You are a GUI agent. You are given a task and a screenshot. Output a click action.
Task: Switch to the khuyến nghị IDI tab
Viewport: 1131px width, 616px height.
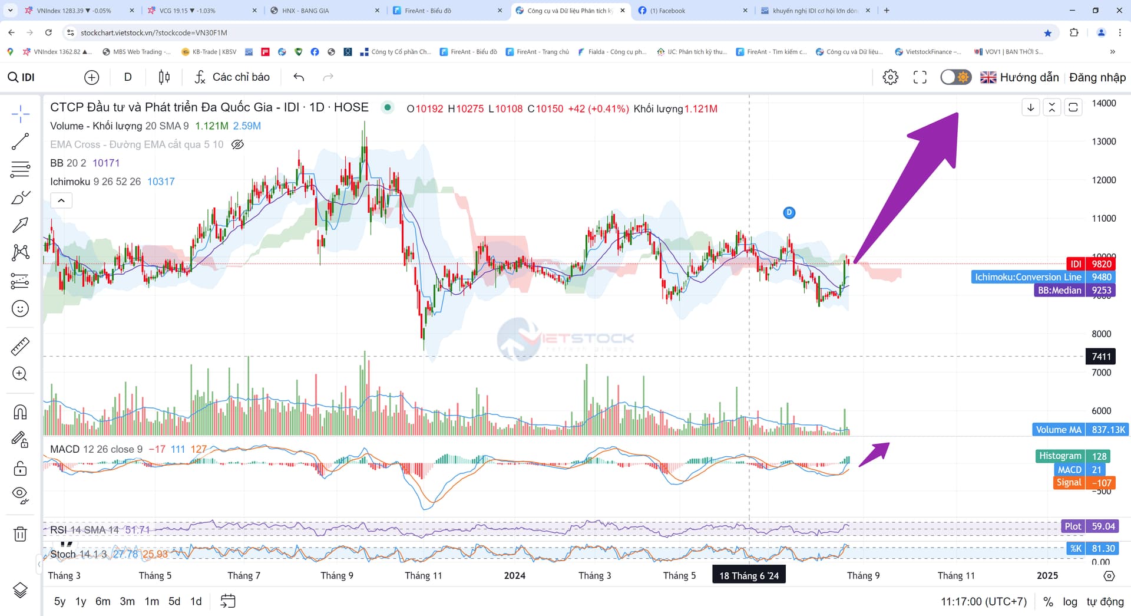[815, 11]
